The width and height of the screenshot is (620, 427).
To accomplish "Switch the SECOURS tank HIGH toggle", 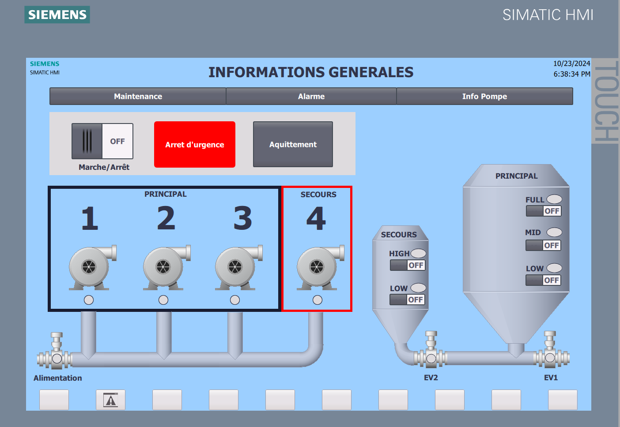I will (x=408, y=265).
